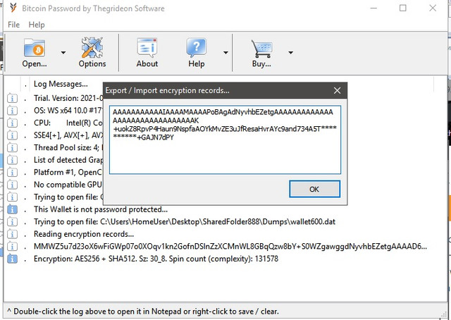Click info icon beside OS: WS x64 row
The width and height of the screenshot is (451, 320).
coord(12,111)
